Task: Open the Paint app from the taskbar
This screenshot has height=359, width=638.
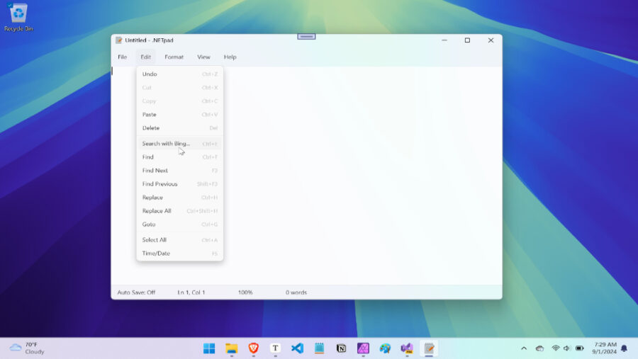Action: click(x=385, y=348)
